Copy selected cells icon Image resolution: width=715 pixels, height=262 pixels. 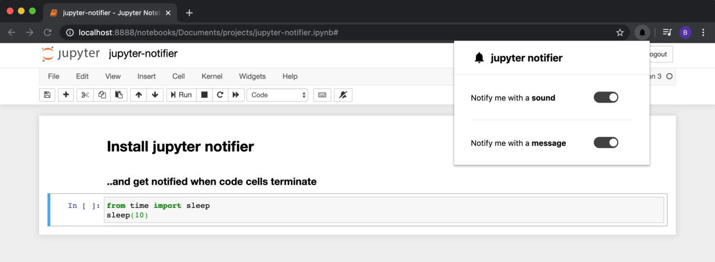(102, 95)
